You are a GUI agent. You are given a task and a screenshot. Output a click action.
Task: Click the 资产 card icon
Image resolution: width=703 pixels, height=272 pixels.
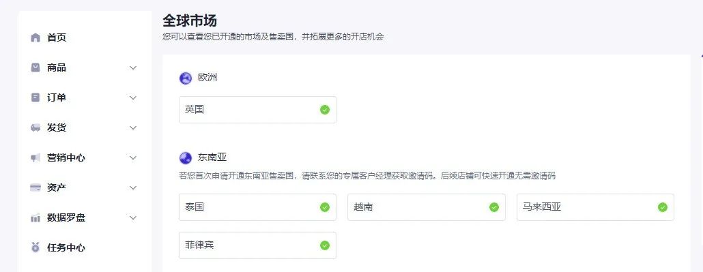pyautogui.click(x=35, y=187)
